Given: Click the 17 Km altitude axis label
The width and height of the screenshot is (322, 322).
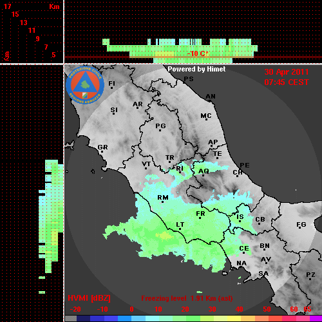Looking at the screenshot, I should (7, 6).
